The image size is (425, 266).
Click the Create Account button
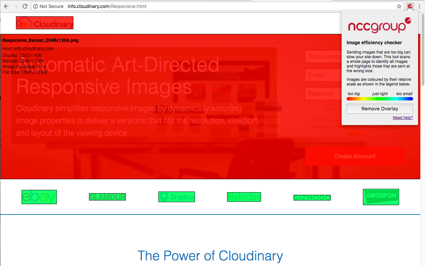pyautogui.click(x=355, y=156)
